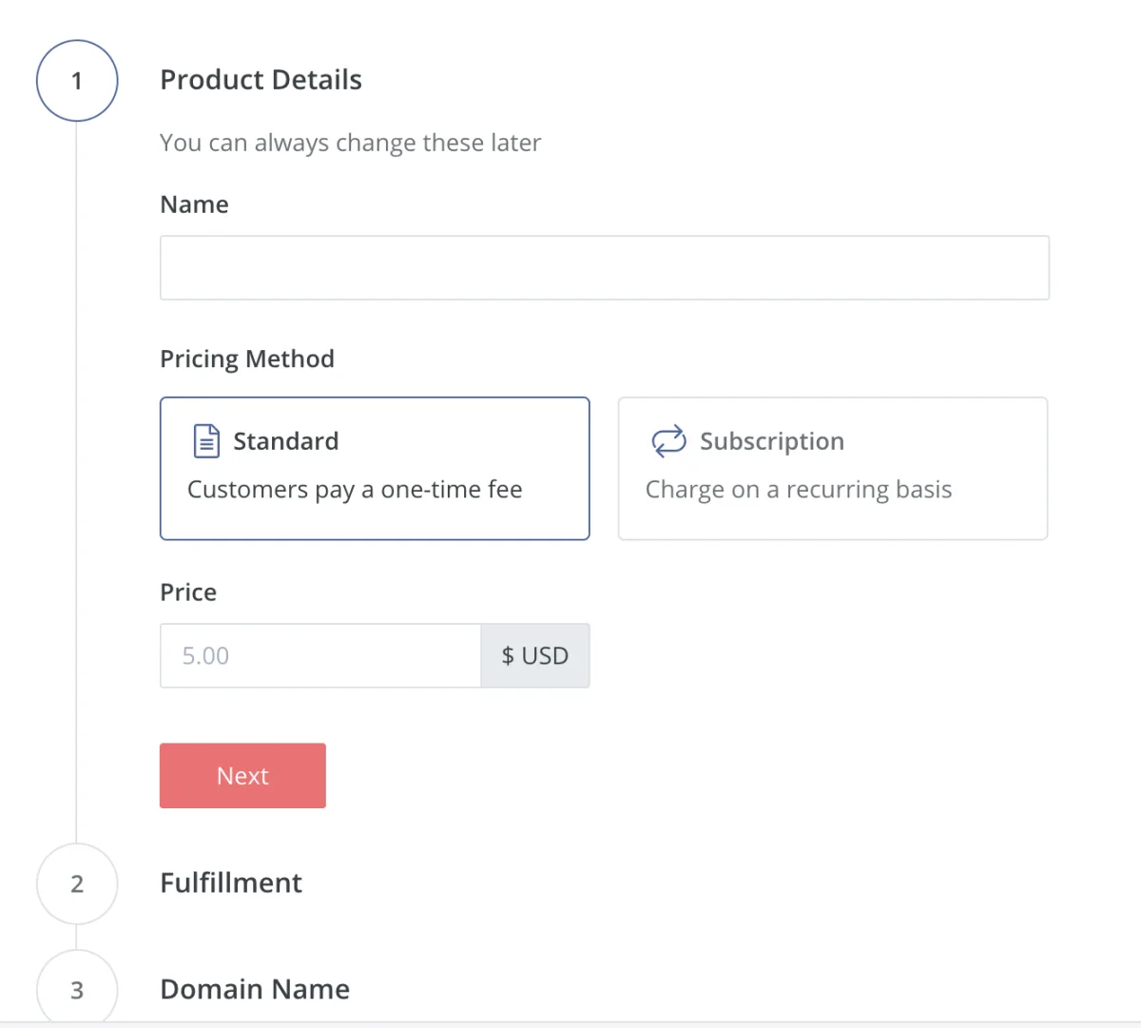Click the 'Name' field label
The height and width of the screenshot is (1028, 1141).
coord(194,204)
